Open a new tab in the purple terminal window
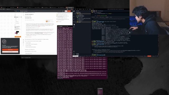169x95 pixels. [69, 26]
